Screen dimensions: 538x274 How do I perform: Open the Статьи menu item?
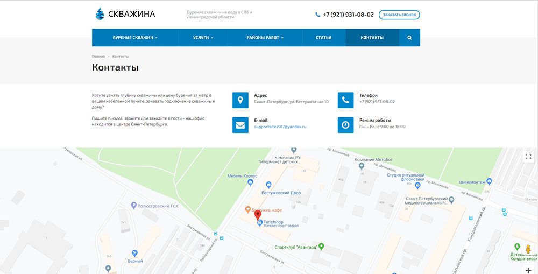[x=323, y=38]
